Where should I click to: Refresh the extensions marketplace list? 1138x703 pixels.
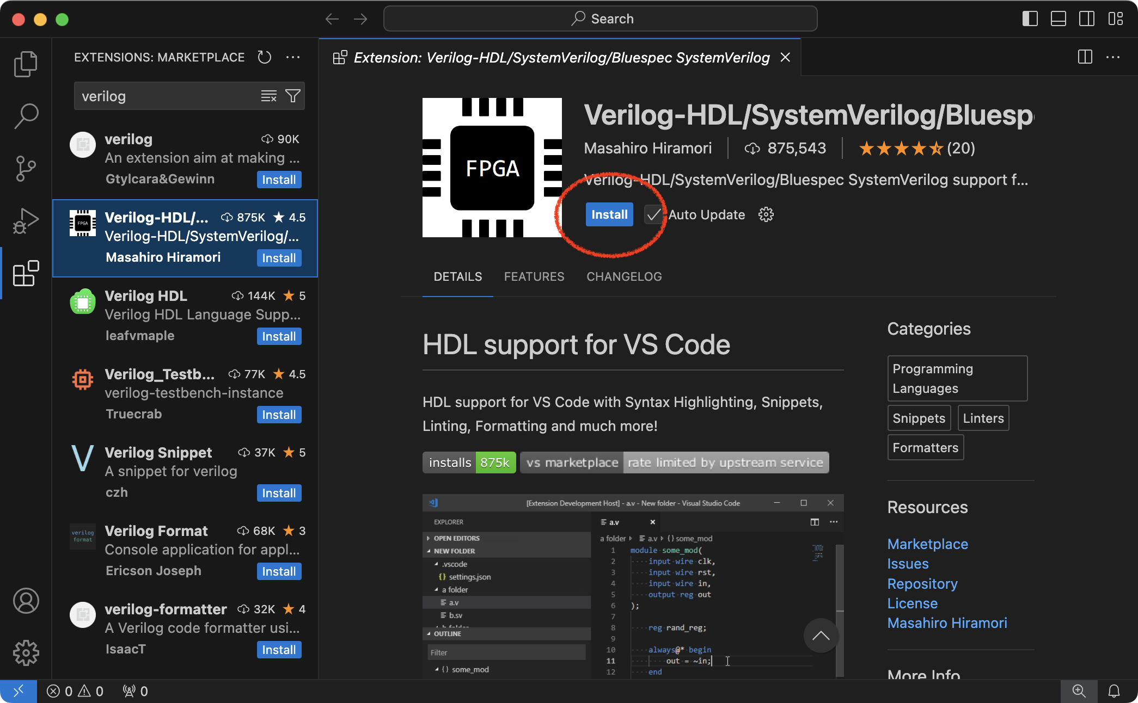tap(265, 57)
